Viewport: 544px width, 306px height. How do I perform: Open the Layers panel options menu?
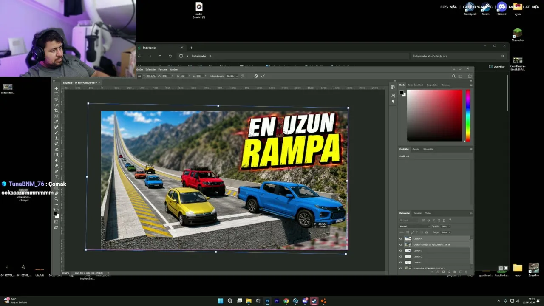(471, 213)
